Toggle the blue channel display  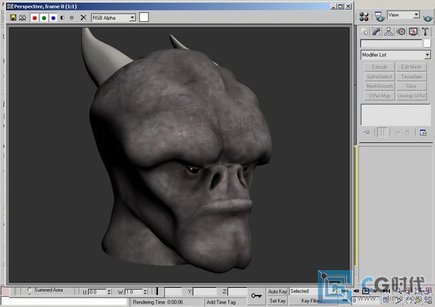coord(54,18)
